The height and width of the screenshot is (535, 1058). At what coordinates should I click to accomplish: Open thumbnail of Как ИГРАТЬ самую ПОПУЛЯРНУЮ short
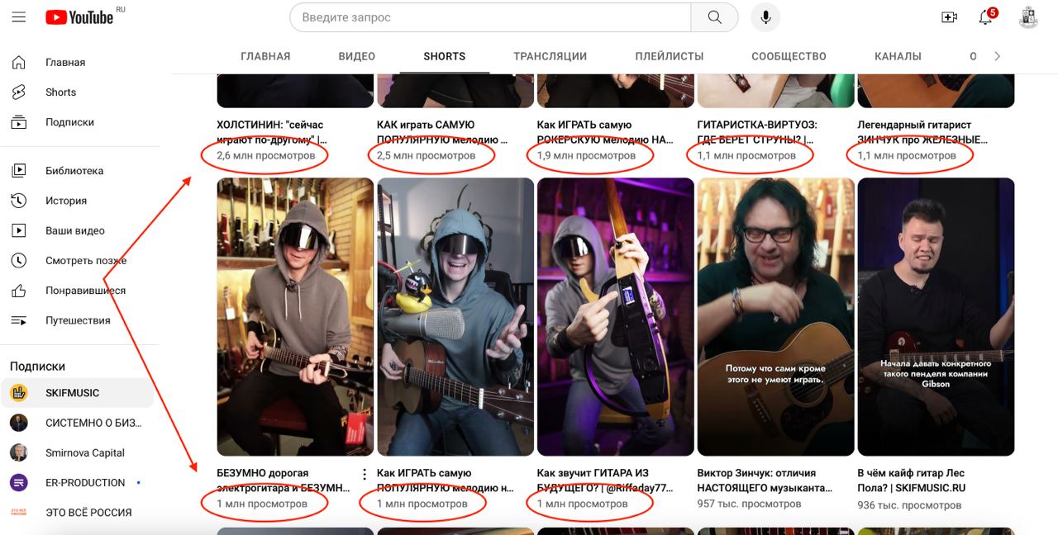pyautogui.click(x=455, y=317)
